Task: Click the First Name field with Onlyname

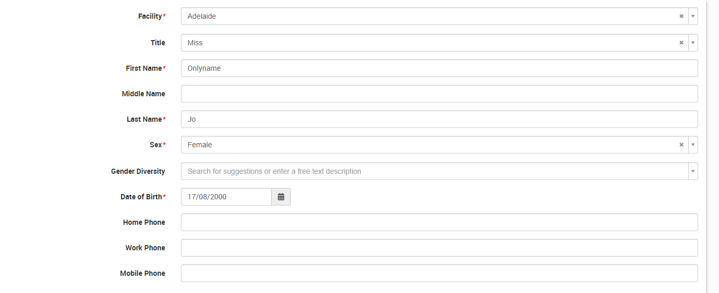Action: click(439, 68)
